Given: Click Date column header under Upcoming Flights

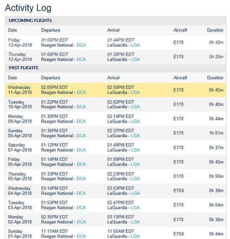Looking at the screenshot, I should [x=13, y=30].
